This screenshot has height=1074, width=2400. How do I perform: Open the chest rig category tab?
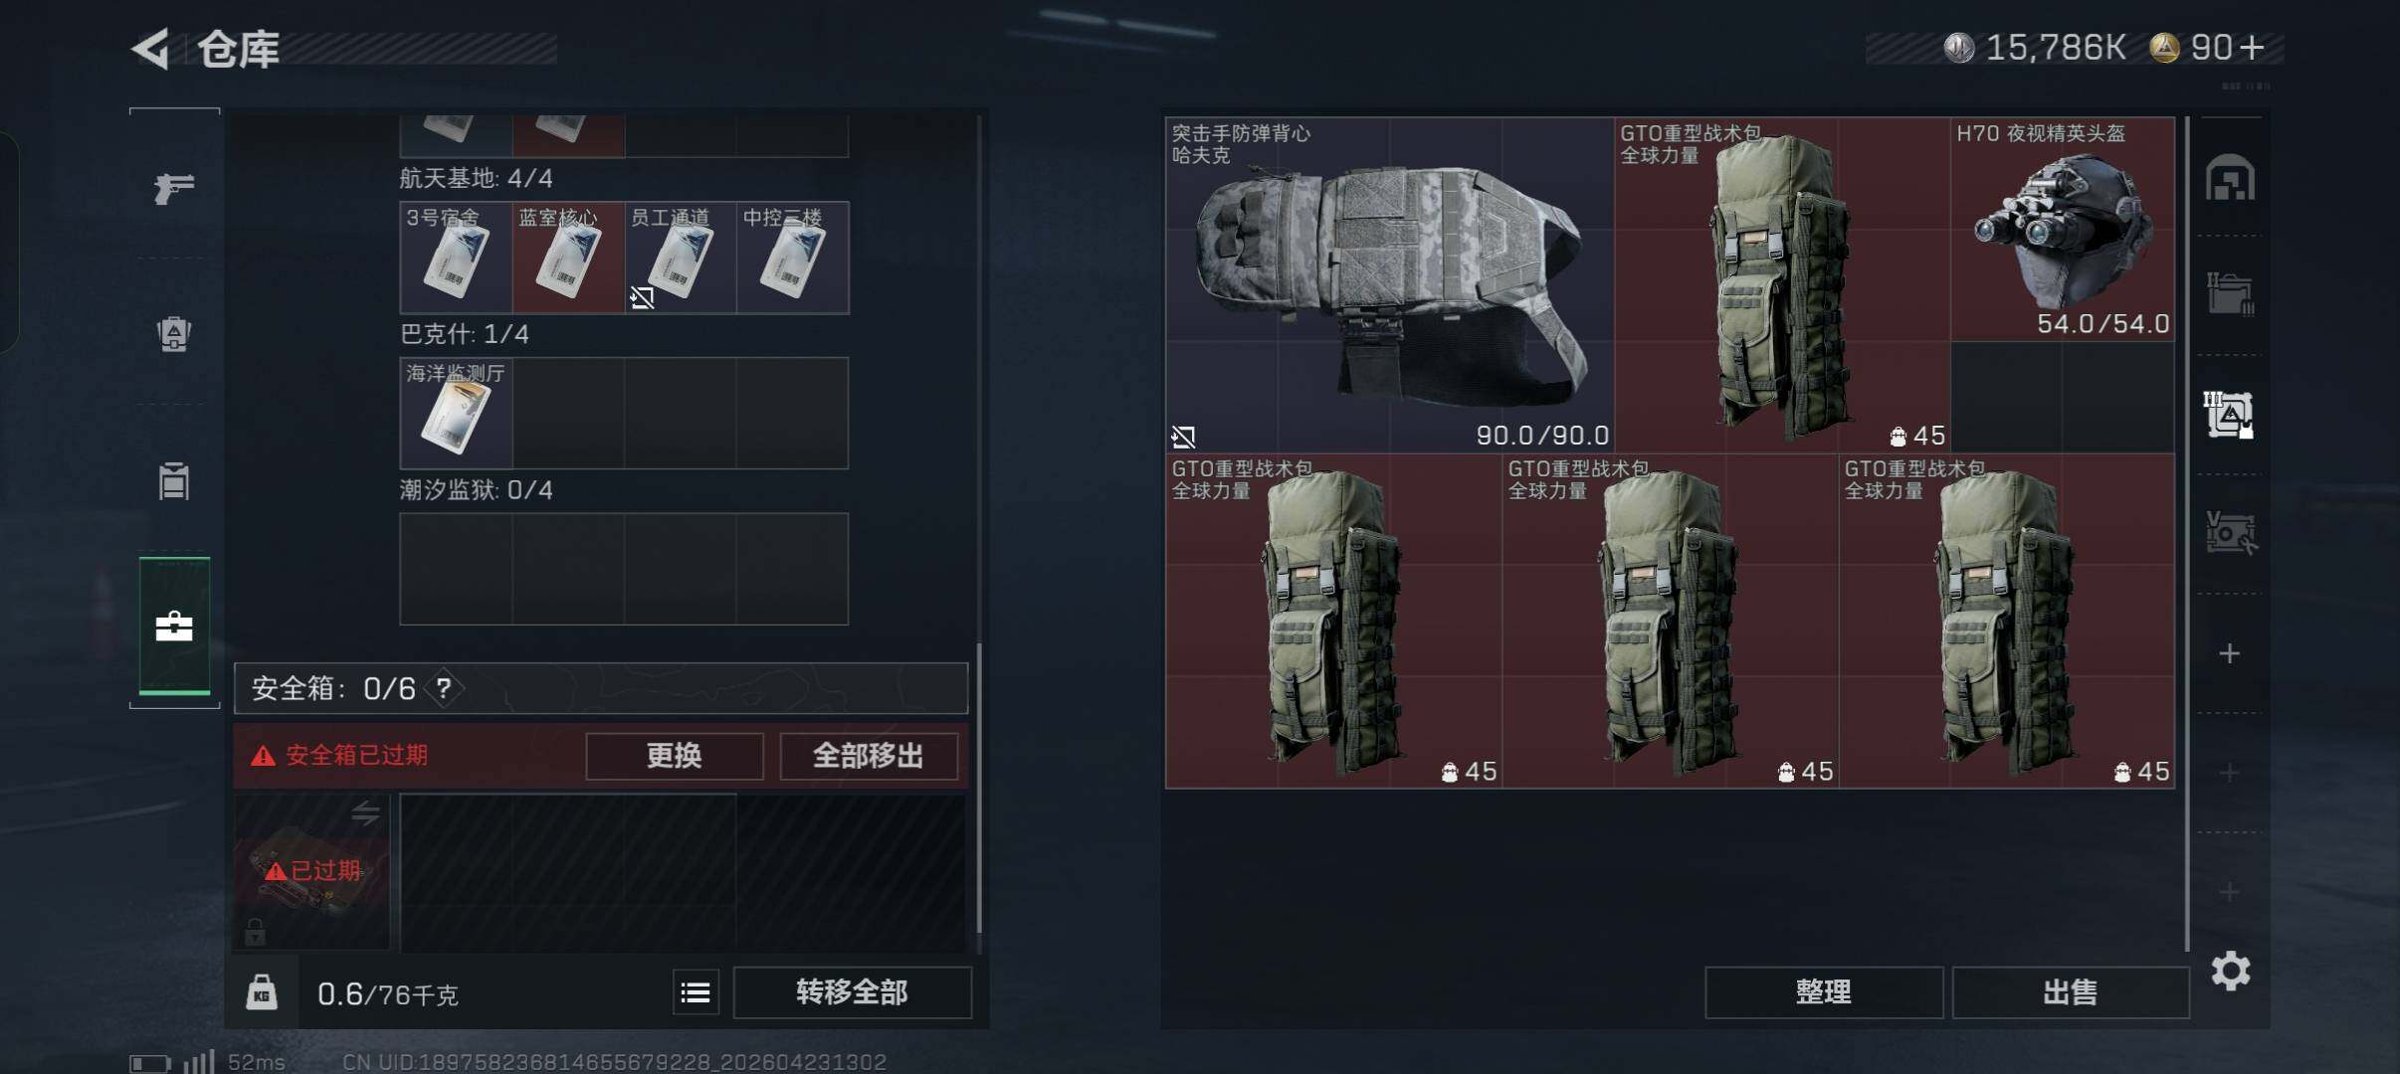click(x=174, y=481)
